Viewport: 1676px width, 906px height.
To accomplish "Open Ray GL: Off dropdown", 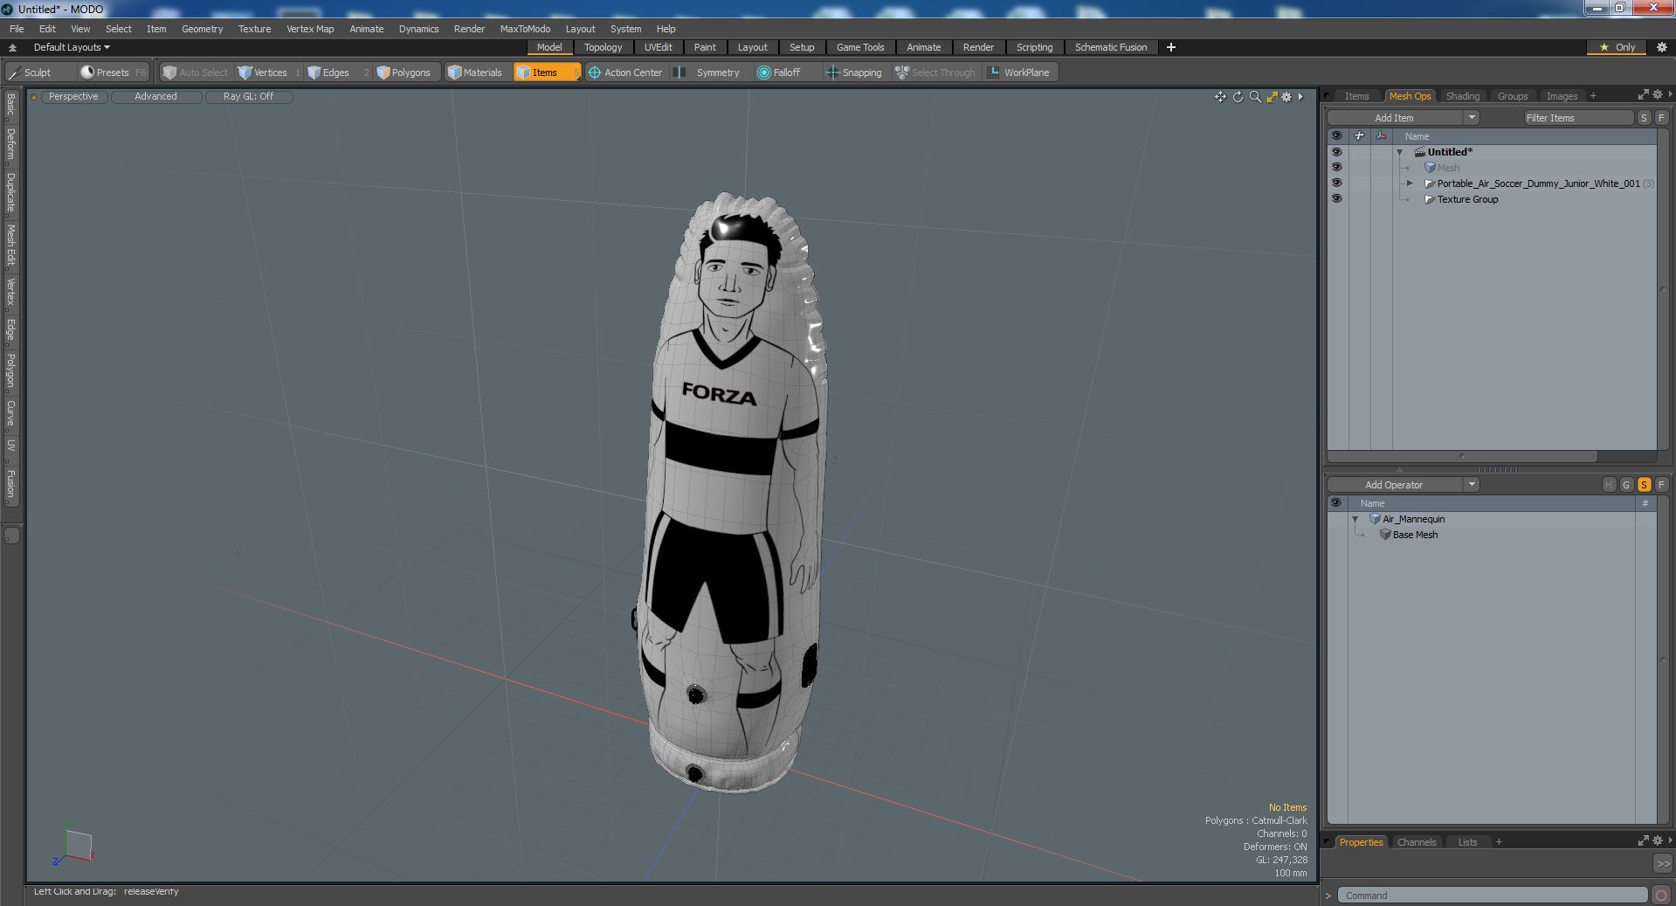I will pos(248,97).
